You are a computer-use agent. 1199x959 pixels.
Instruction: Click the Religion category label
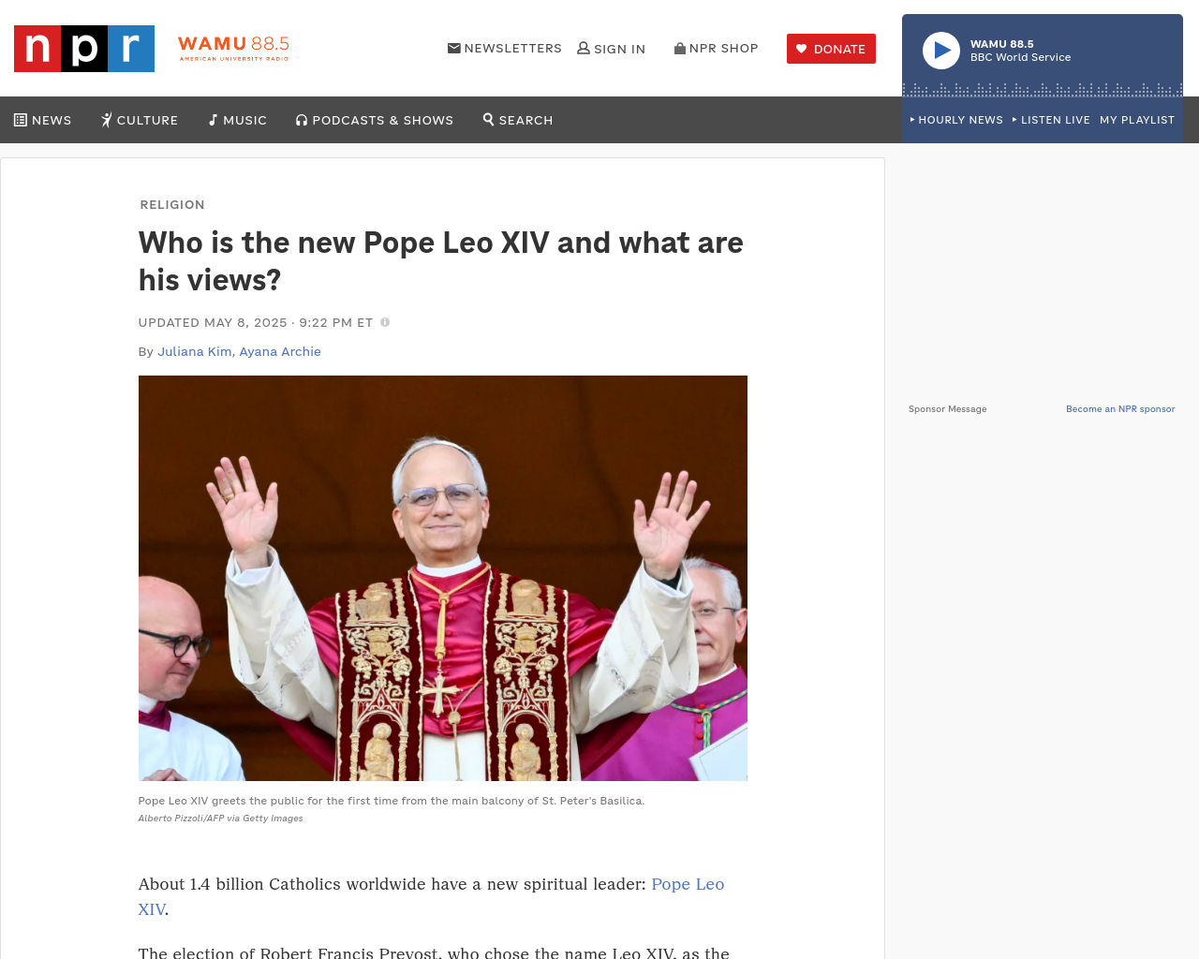172,204
